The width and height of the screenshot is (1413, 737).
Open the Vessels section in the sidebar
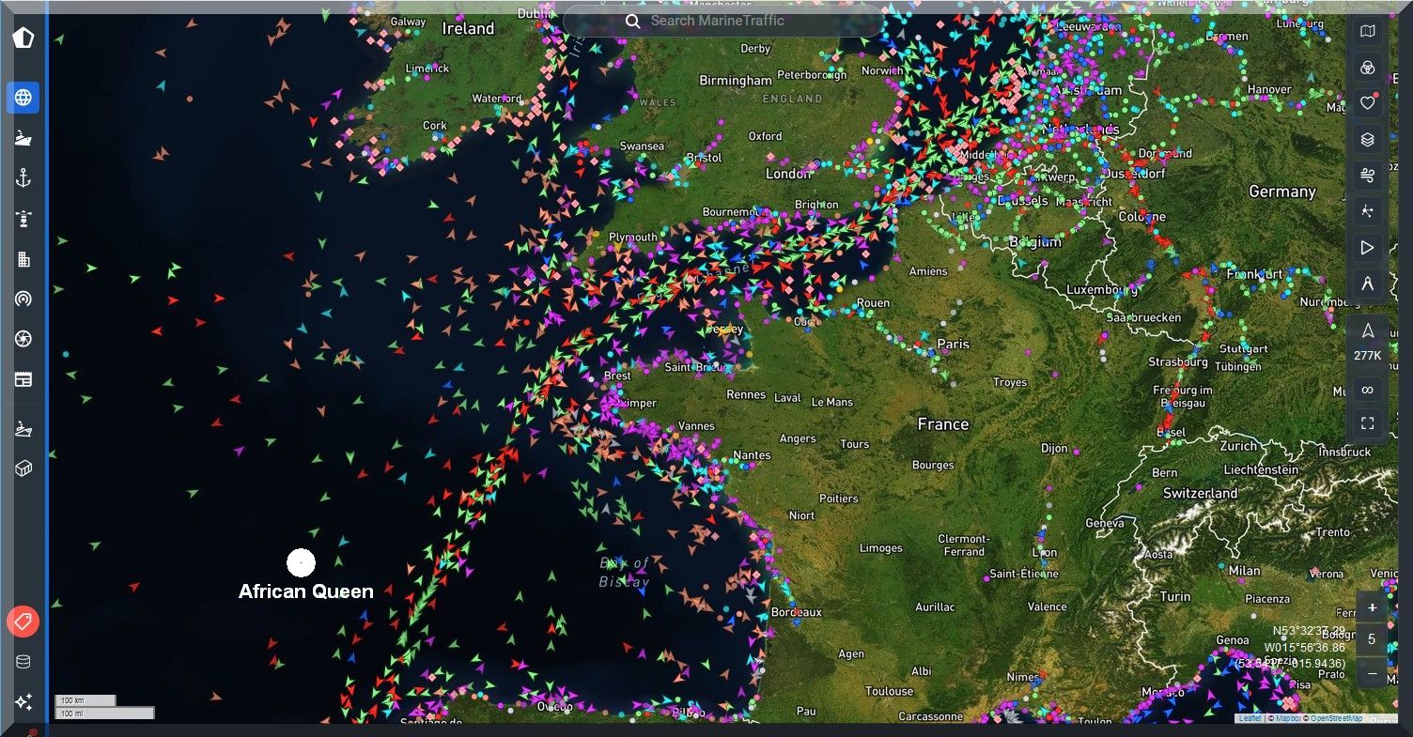pyautogui.click(x=23, y=138)
